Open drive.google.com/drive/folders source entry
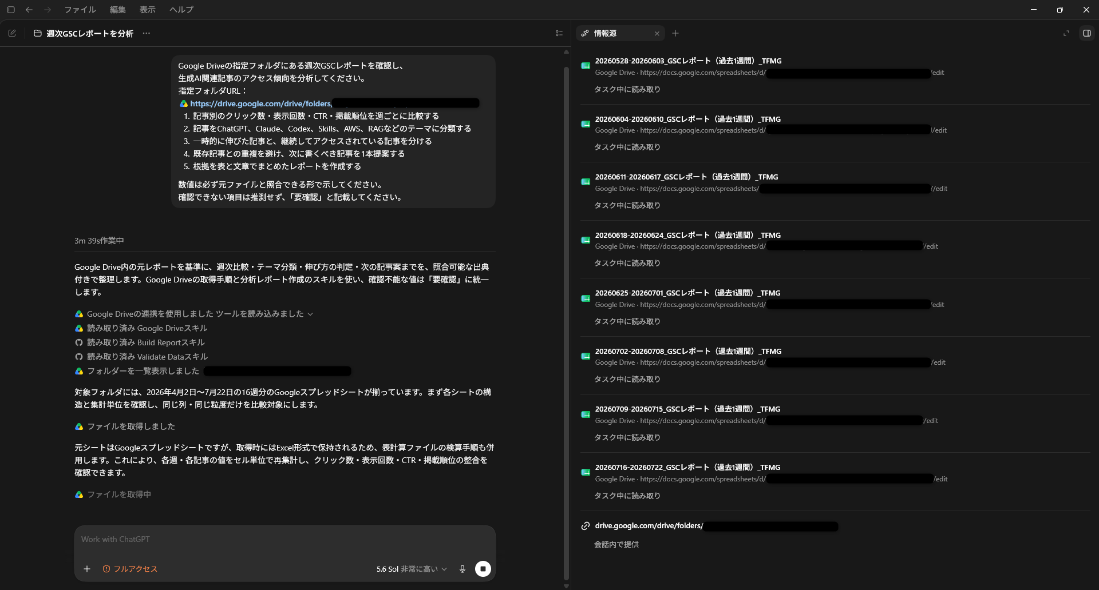The image size is (1099, 590). pyautogui.click(x=649, y=526)
